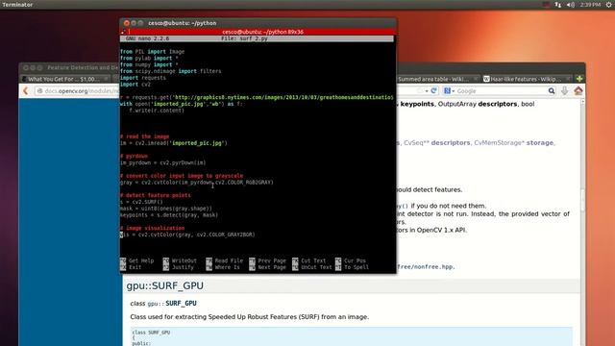Click 'import requests' line in nano
Image resolution: width=615 pixels, height=346 pixels.
click(143, 78)
